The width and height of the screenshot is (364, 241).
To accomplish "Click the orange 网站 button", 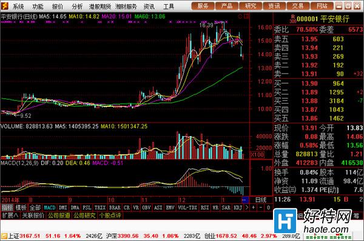I will click(322, 6).
